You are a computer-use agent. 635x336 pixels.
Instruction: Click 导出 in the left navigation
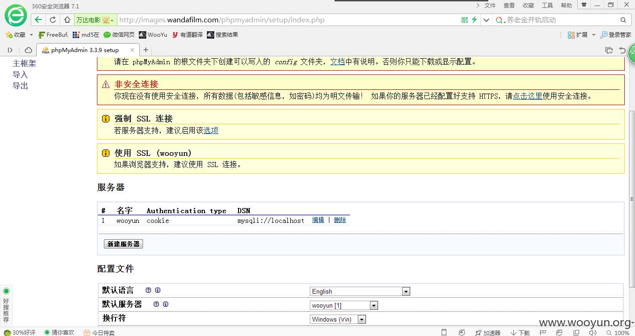(20, 86)
